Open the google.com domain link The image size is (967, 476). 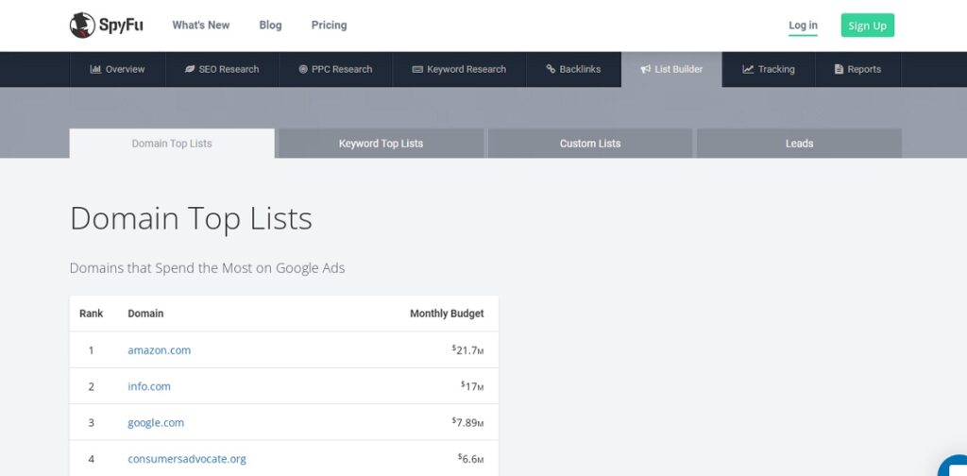pos(156,423)
